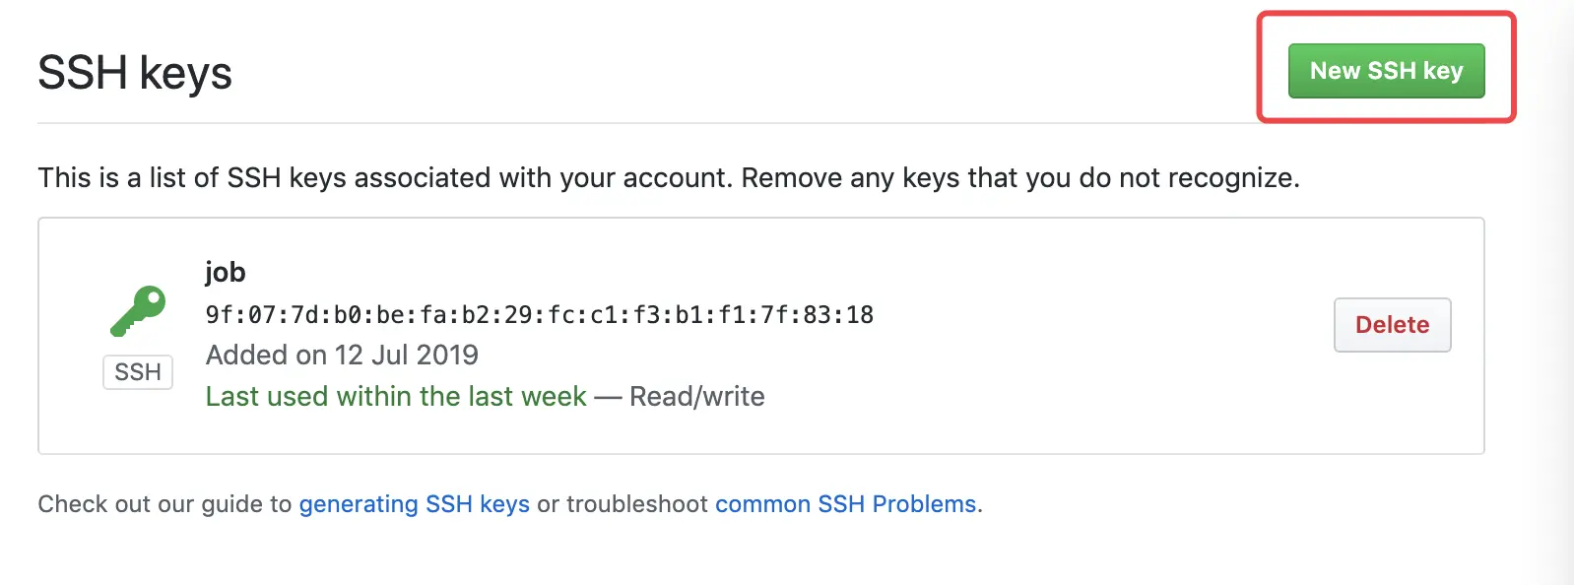
Task: Click the SSH keys list description sentence
Action: pos(668,178)
